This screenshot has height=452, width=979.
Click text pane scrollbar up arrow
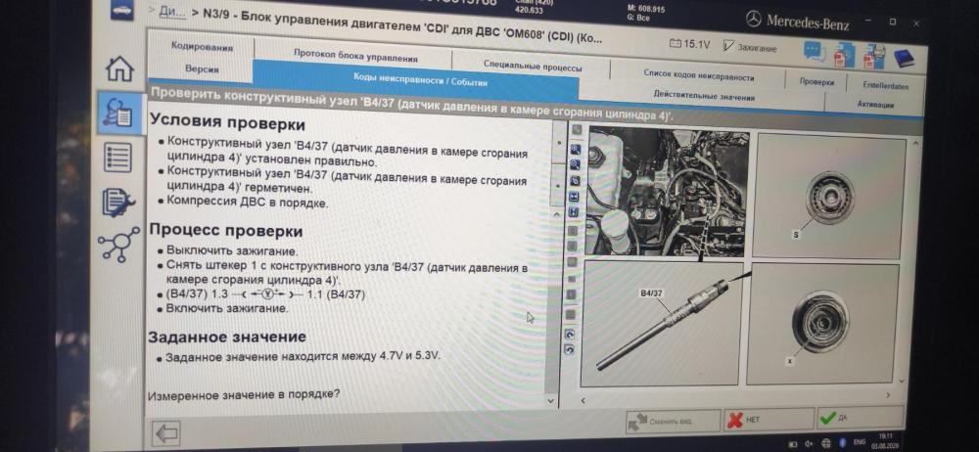coord(558,213)
